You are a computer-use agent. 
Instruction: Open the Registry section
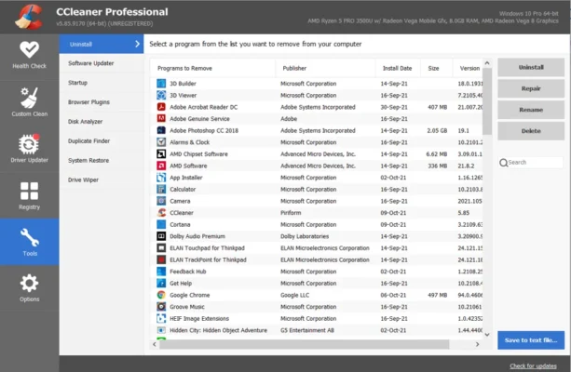tap(27, 196)
